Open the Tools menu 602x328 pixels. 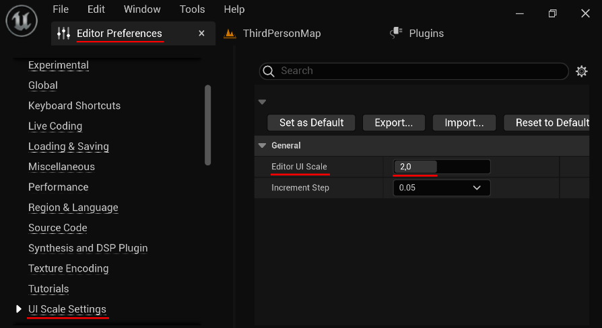(192, 9)
